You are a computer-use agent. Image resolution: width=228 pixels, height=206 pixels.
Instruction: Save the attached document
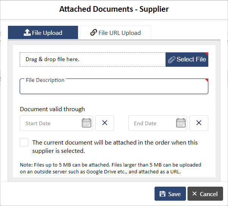pyautogui.click(x=170, y=194)
